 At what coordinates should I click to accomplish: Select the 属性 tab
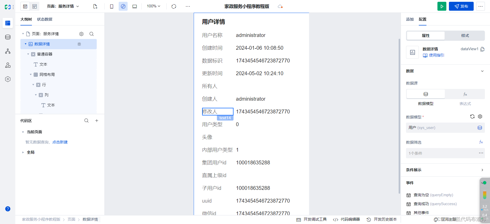pyautogui.click(x=426, y=36)
